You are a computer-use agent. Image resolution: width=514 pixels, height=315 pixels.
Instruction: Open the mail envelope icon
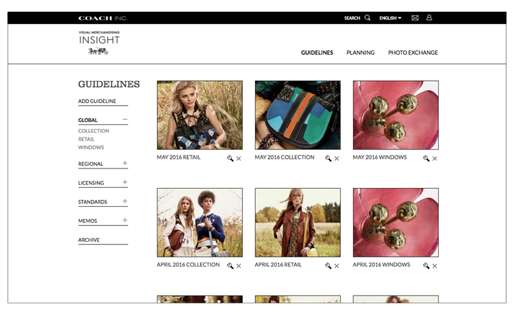(415, 17)
